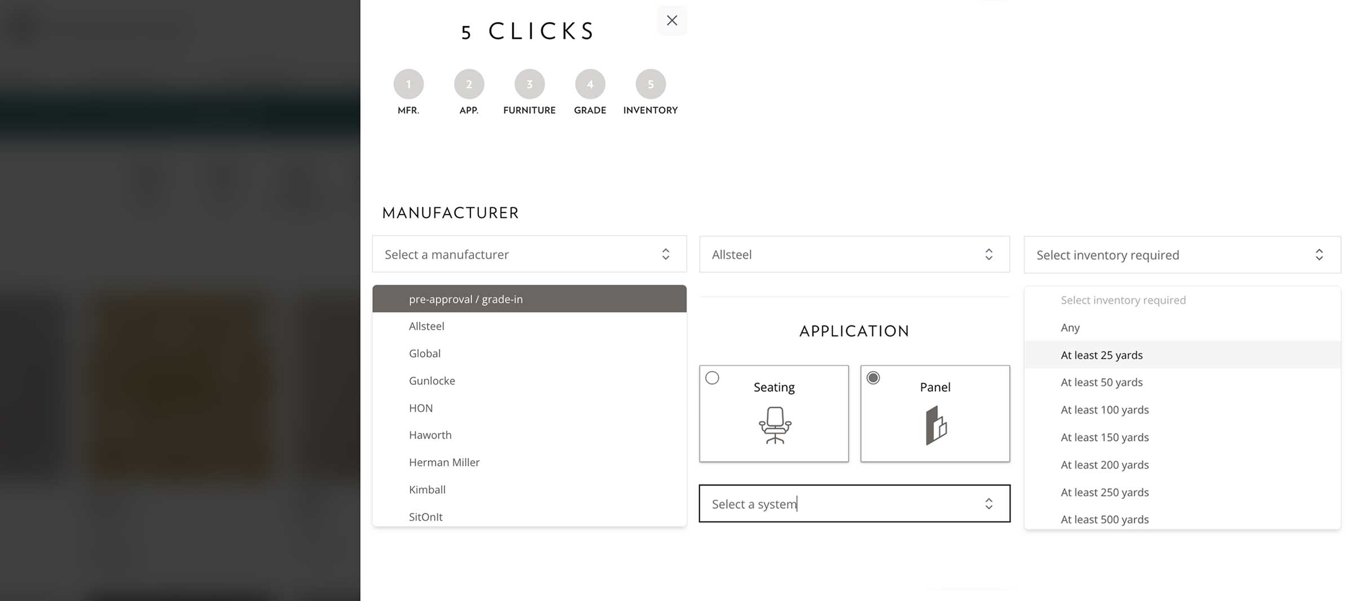Viewport: 1352px width, 601px height.
Task: Expand the Allsteel dropdown
Action: click(854, 255)
